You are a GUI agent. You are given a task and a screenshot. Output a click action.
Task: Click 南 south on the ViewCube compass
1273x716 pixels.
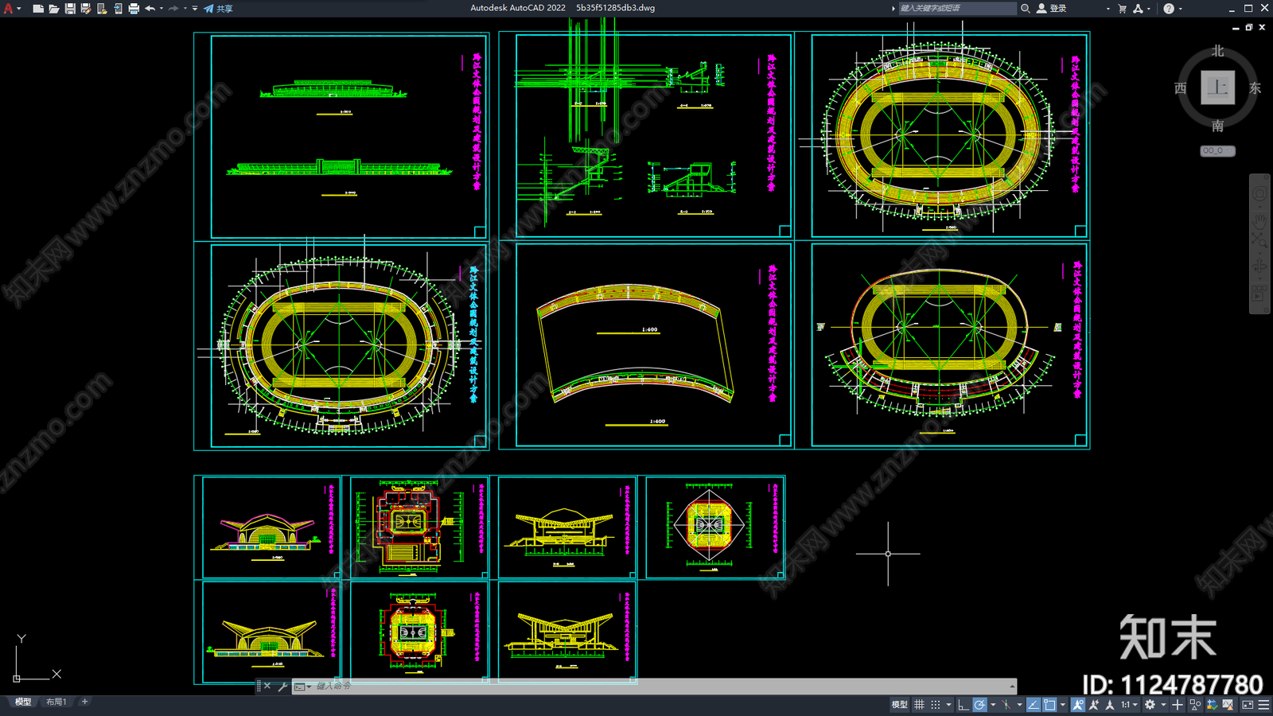[x=1217, y=126]
